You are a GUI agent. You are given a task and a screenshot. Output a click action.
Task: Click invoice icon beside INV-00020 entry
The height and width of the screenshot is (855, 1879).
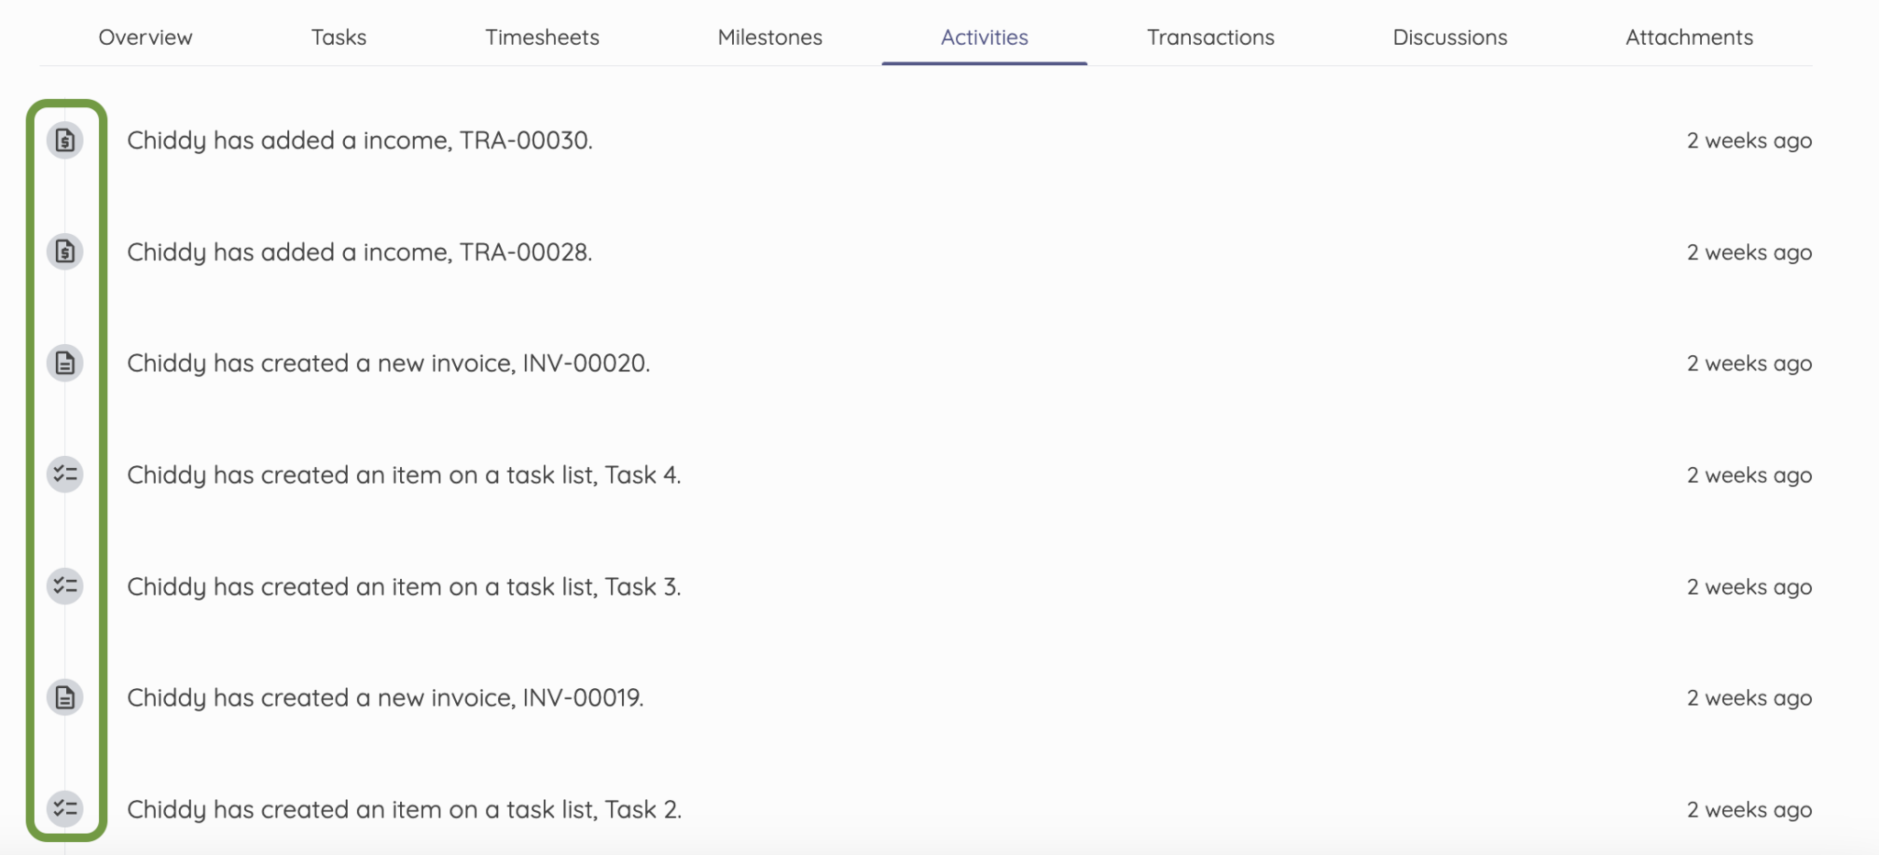tap(65, 363)
